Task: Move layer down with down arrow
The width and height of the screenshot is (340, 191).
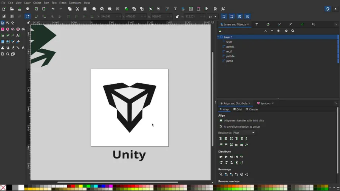Action: (x=272, y=31)
